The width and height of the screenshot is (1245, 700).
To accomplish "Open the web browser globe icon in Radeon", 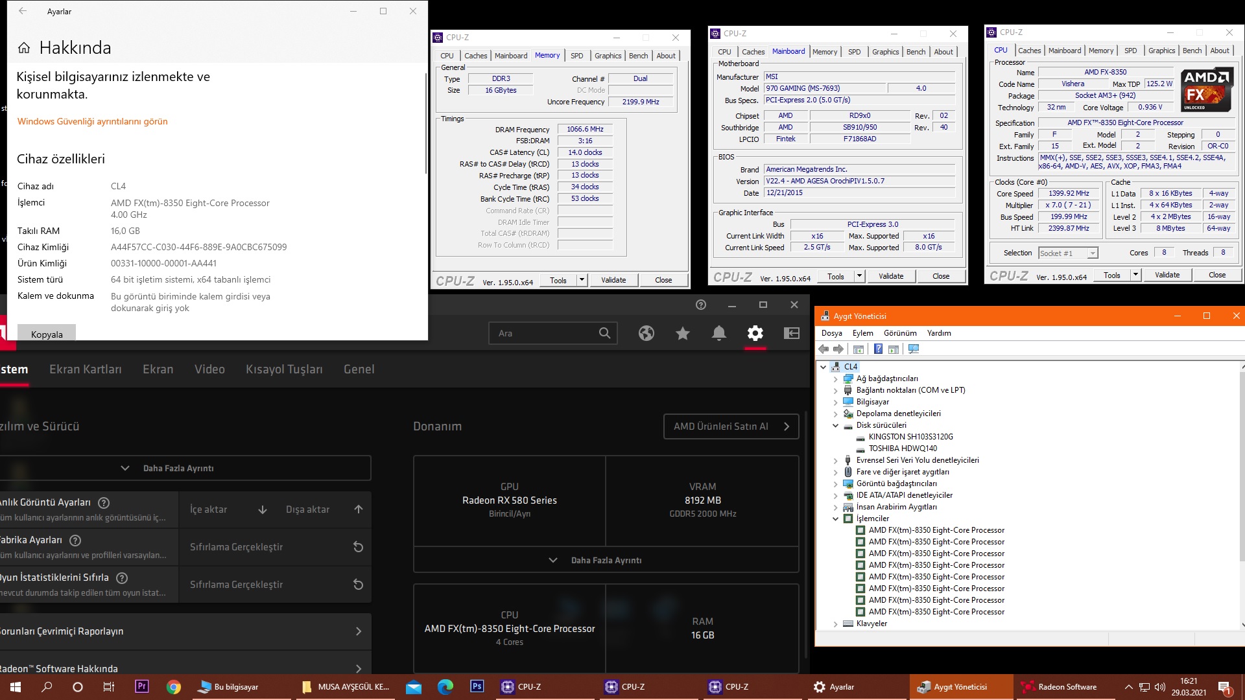I will point(646,333).
